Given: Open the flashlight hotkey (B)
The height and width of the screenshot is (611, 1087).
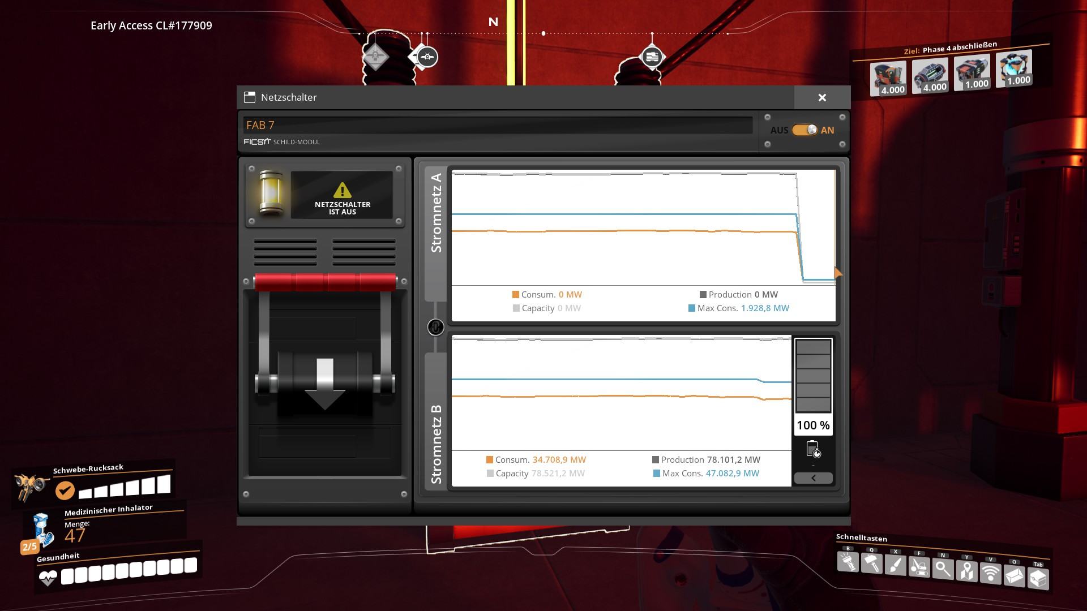Looking at the screenshot, I should coord(848,562).
